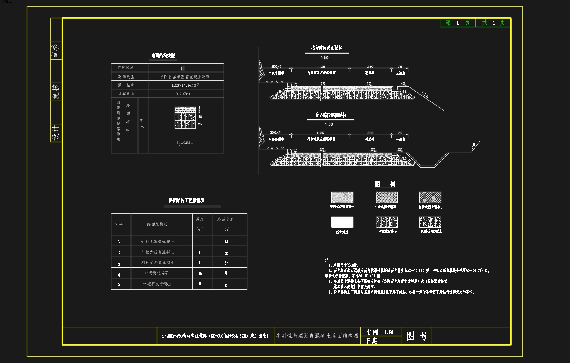
Task: Click the 注: notes heading
Action: (x=327, y=260)
